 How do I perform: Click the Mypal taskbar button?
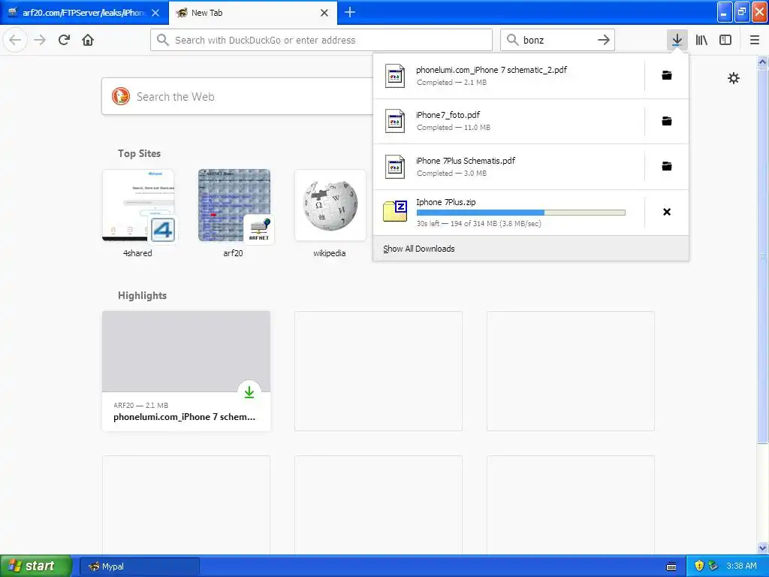pos(139,566)
